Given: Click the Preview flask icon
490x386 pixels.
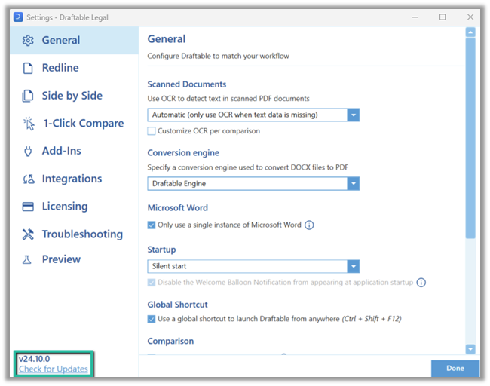Looking at the screenshot, I should pyautogui.click(x=27, y=259).
